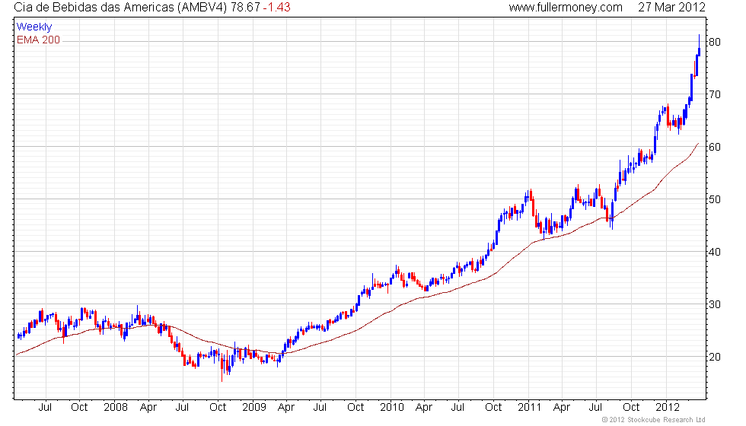Click the 'Oct' label just before 2009
Image resolution: width=746 pixels, height=426 pixels.
tap(218, 408)
